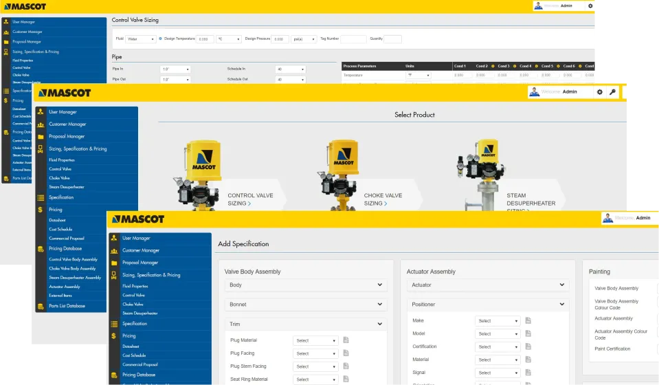
Task: Open Datasheet in Add Specification window sidebar
Action: [x=131, y=346]
